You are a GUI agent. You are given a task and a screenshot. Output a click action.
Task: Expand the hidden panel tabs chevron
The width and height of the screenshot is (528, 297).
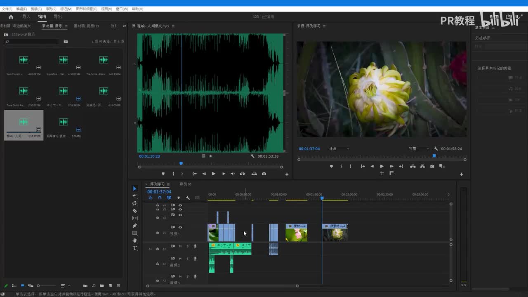coord(124,26)
